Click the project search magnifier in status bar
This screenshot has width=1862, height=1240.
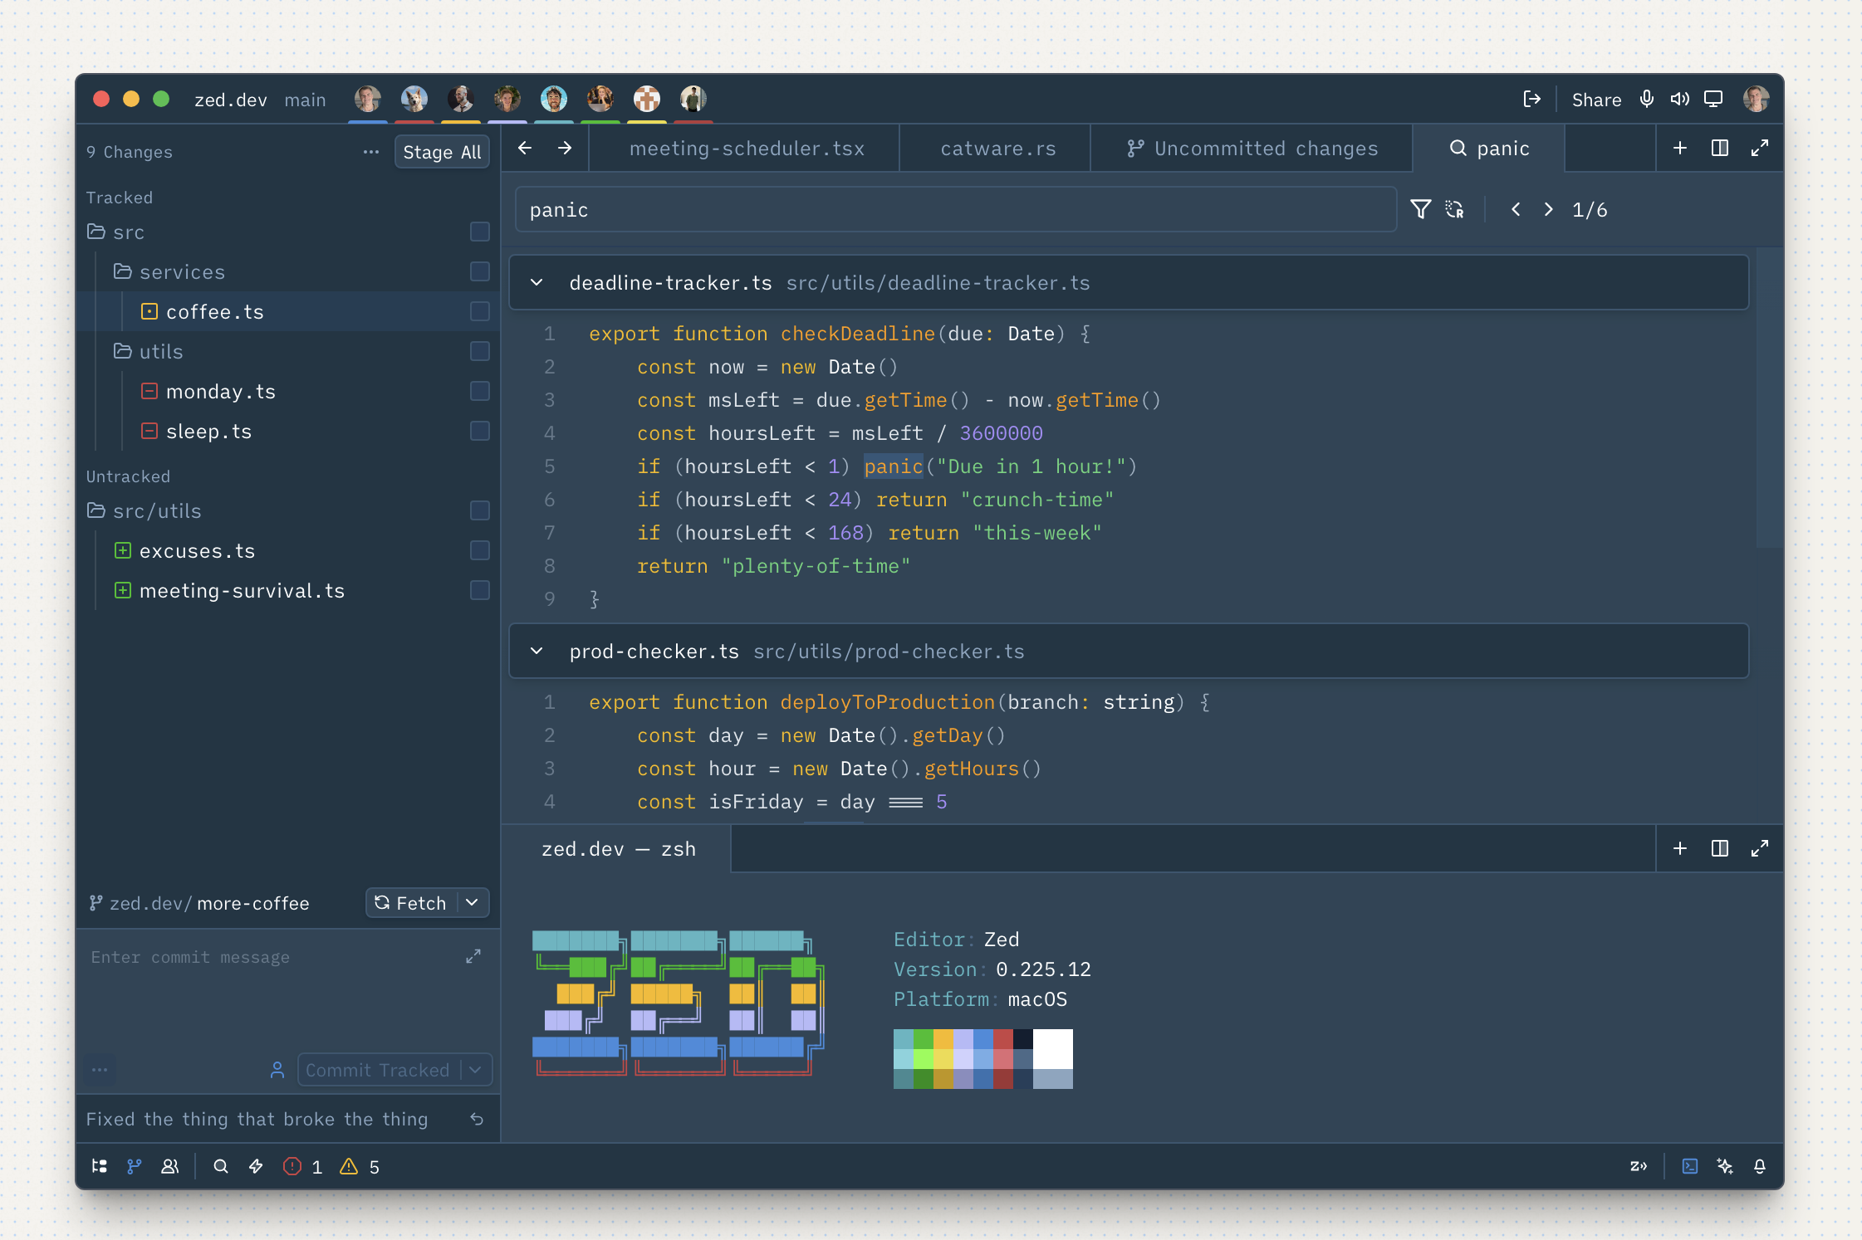coord(221,1166)
